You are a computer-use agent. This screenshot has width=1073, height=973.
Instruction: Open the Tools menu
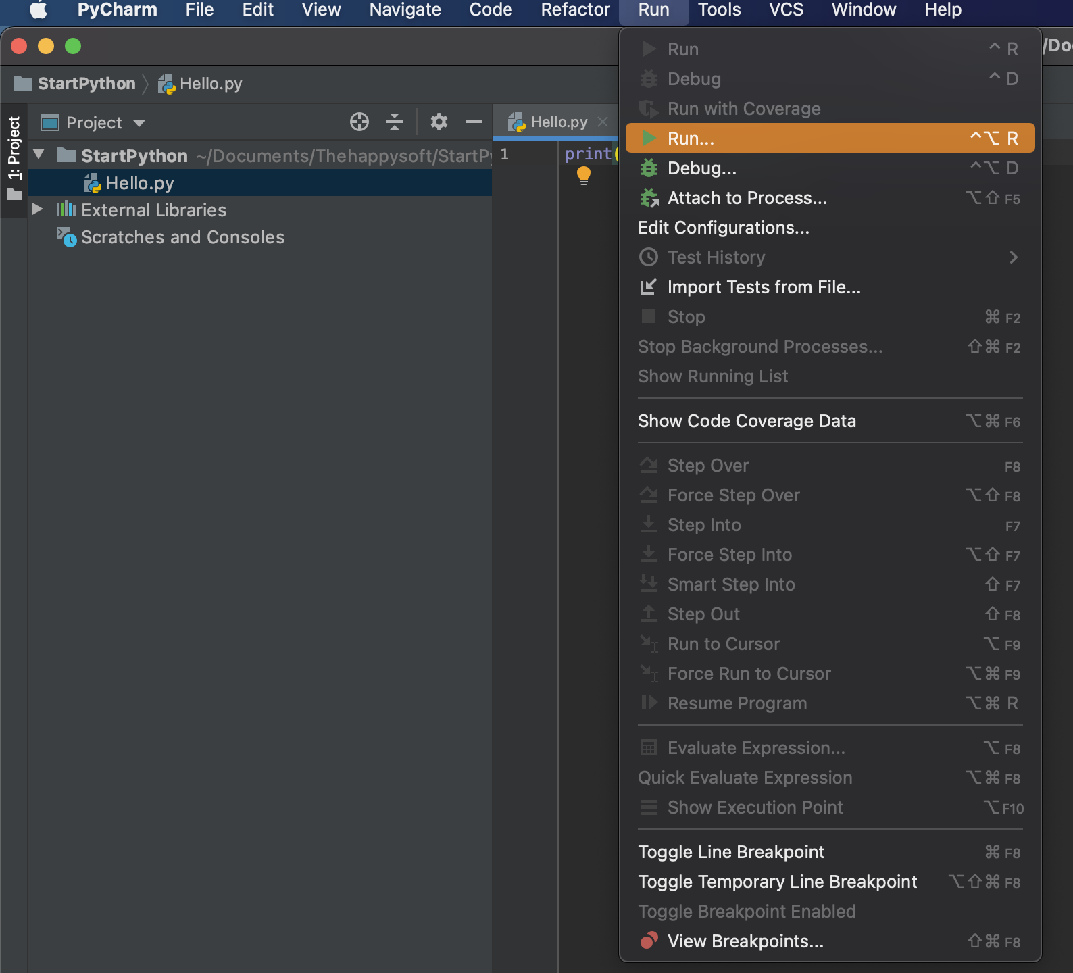point(720,9)
